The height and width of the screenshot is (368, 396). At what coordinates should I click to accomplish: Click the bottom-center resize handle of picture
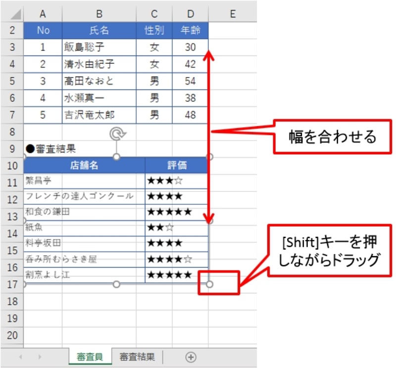coord(117,284)
